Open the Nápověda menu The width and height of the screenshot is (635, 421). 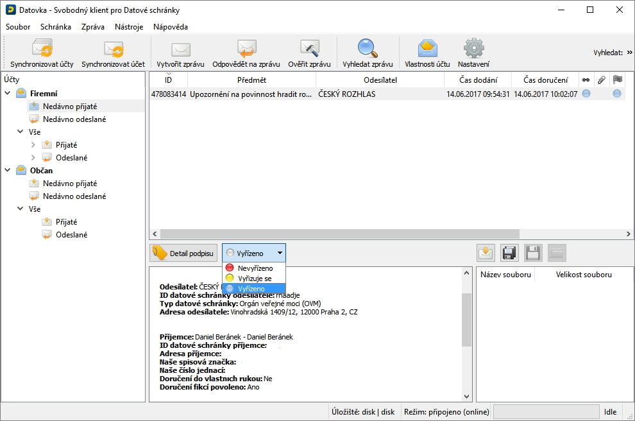tap(171, 27)
